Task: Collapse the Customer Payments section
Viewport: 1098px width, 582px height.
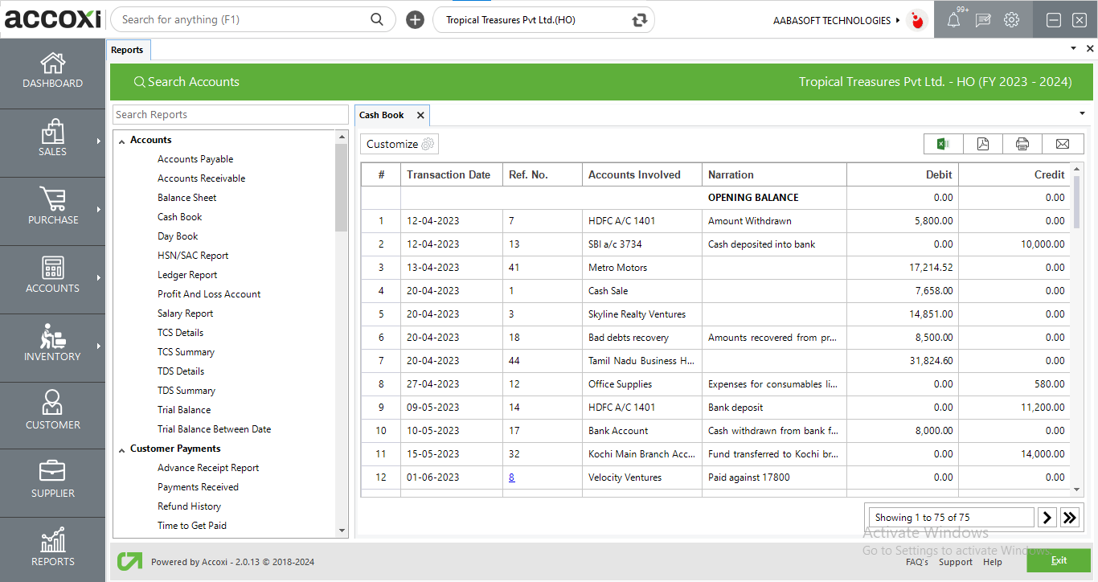Action: (122, 449)
